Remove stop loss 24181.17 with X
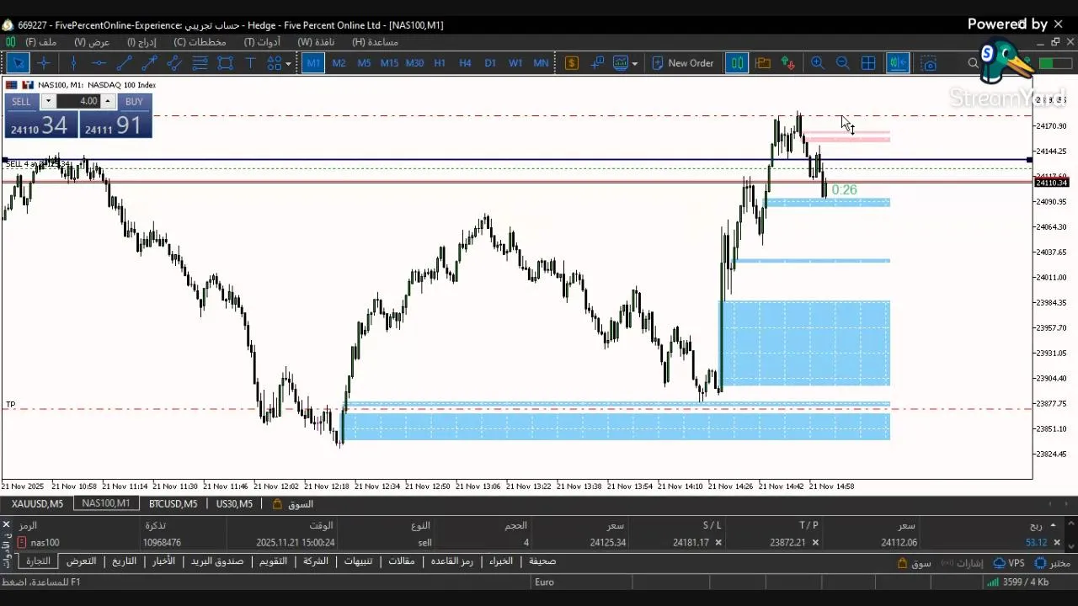This screenshot has width=1078, height=606. click(x=718, y=543)
